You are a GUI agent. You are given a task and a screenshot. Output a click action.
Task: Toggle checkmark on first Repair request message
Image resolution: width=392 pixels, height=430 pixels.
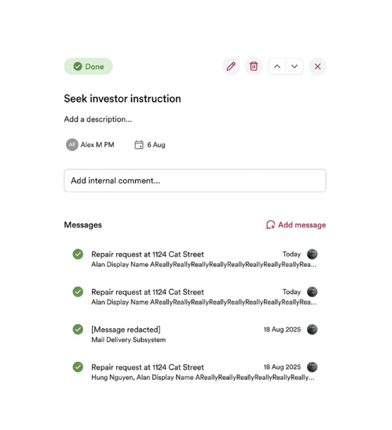(78, 254)
